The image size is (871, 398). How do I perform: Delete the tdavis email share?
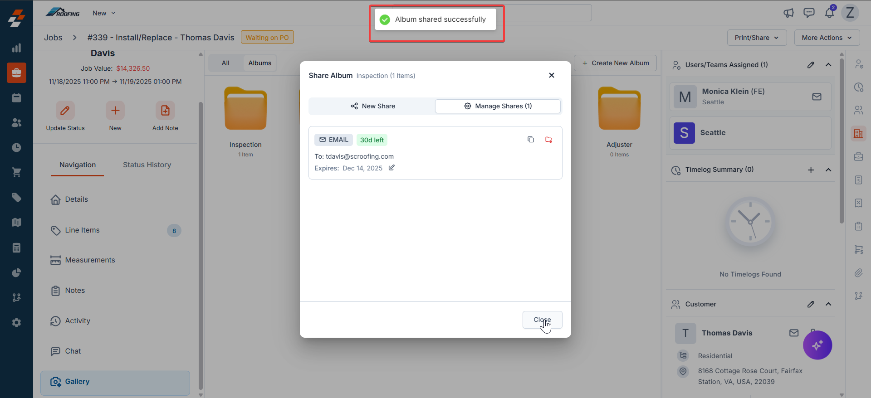pos(548,140)
